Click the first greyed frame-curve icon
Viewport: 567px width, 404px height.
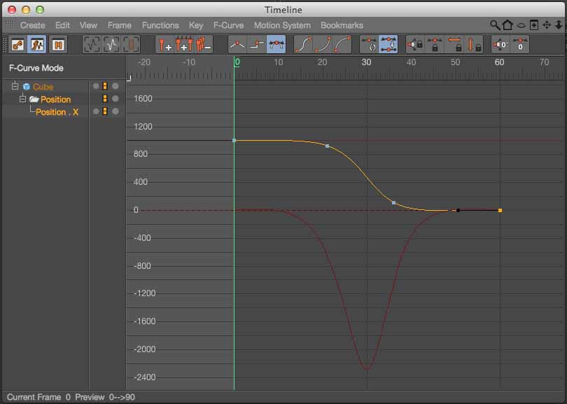[x=92, y=45]
